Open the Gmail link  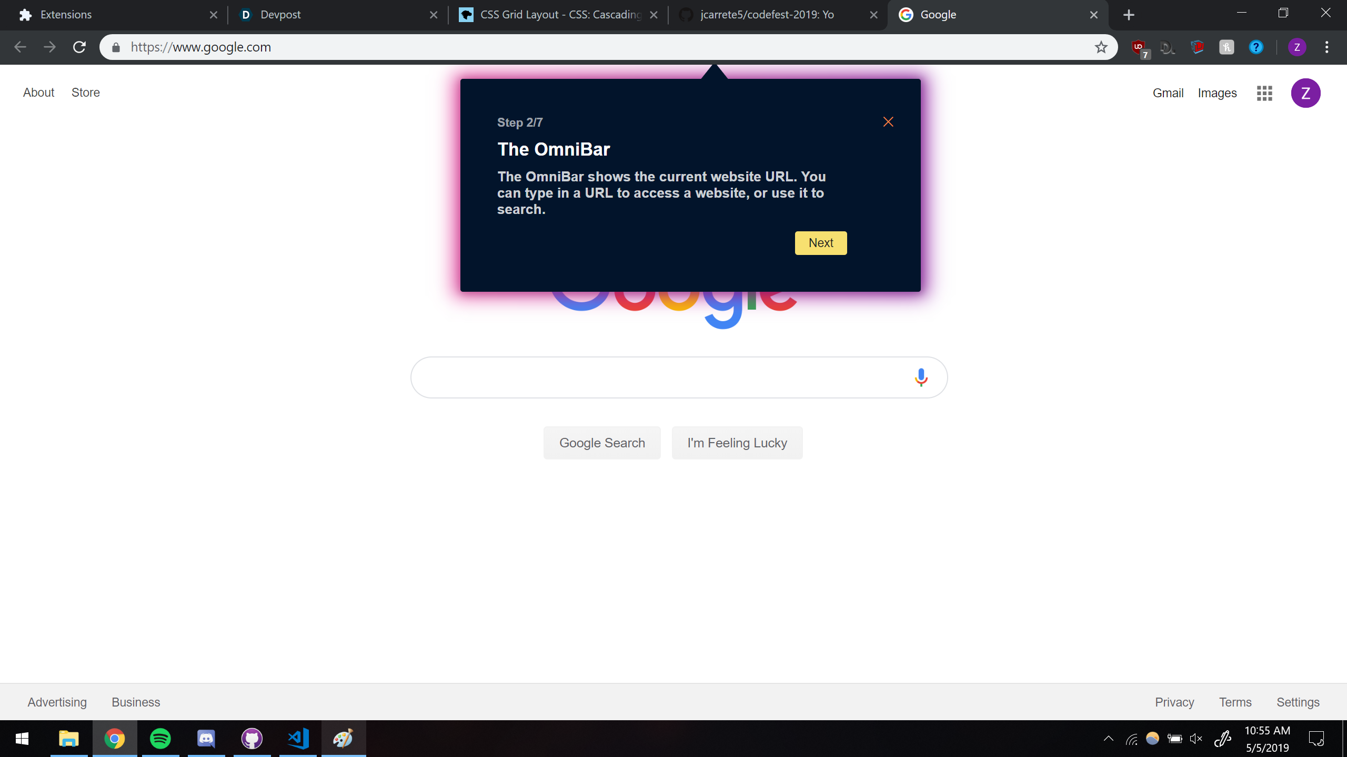click(x=1168, y=93)
